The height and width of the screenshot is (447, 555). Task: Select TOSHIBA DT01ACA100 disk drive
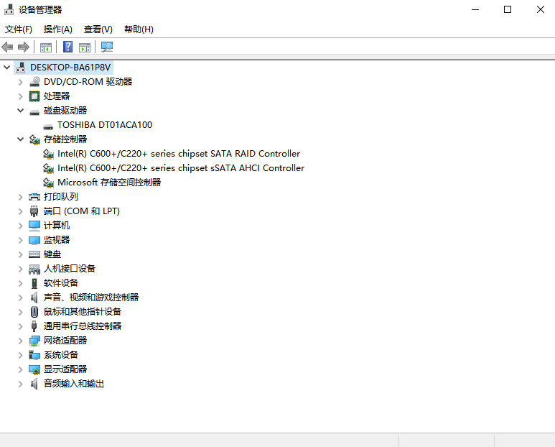105,125
